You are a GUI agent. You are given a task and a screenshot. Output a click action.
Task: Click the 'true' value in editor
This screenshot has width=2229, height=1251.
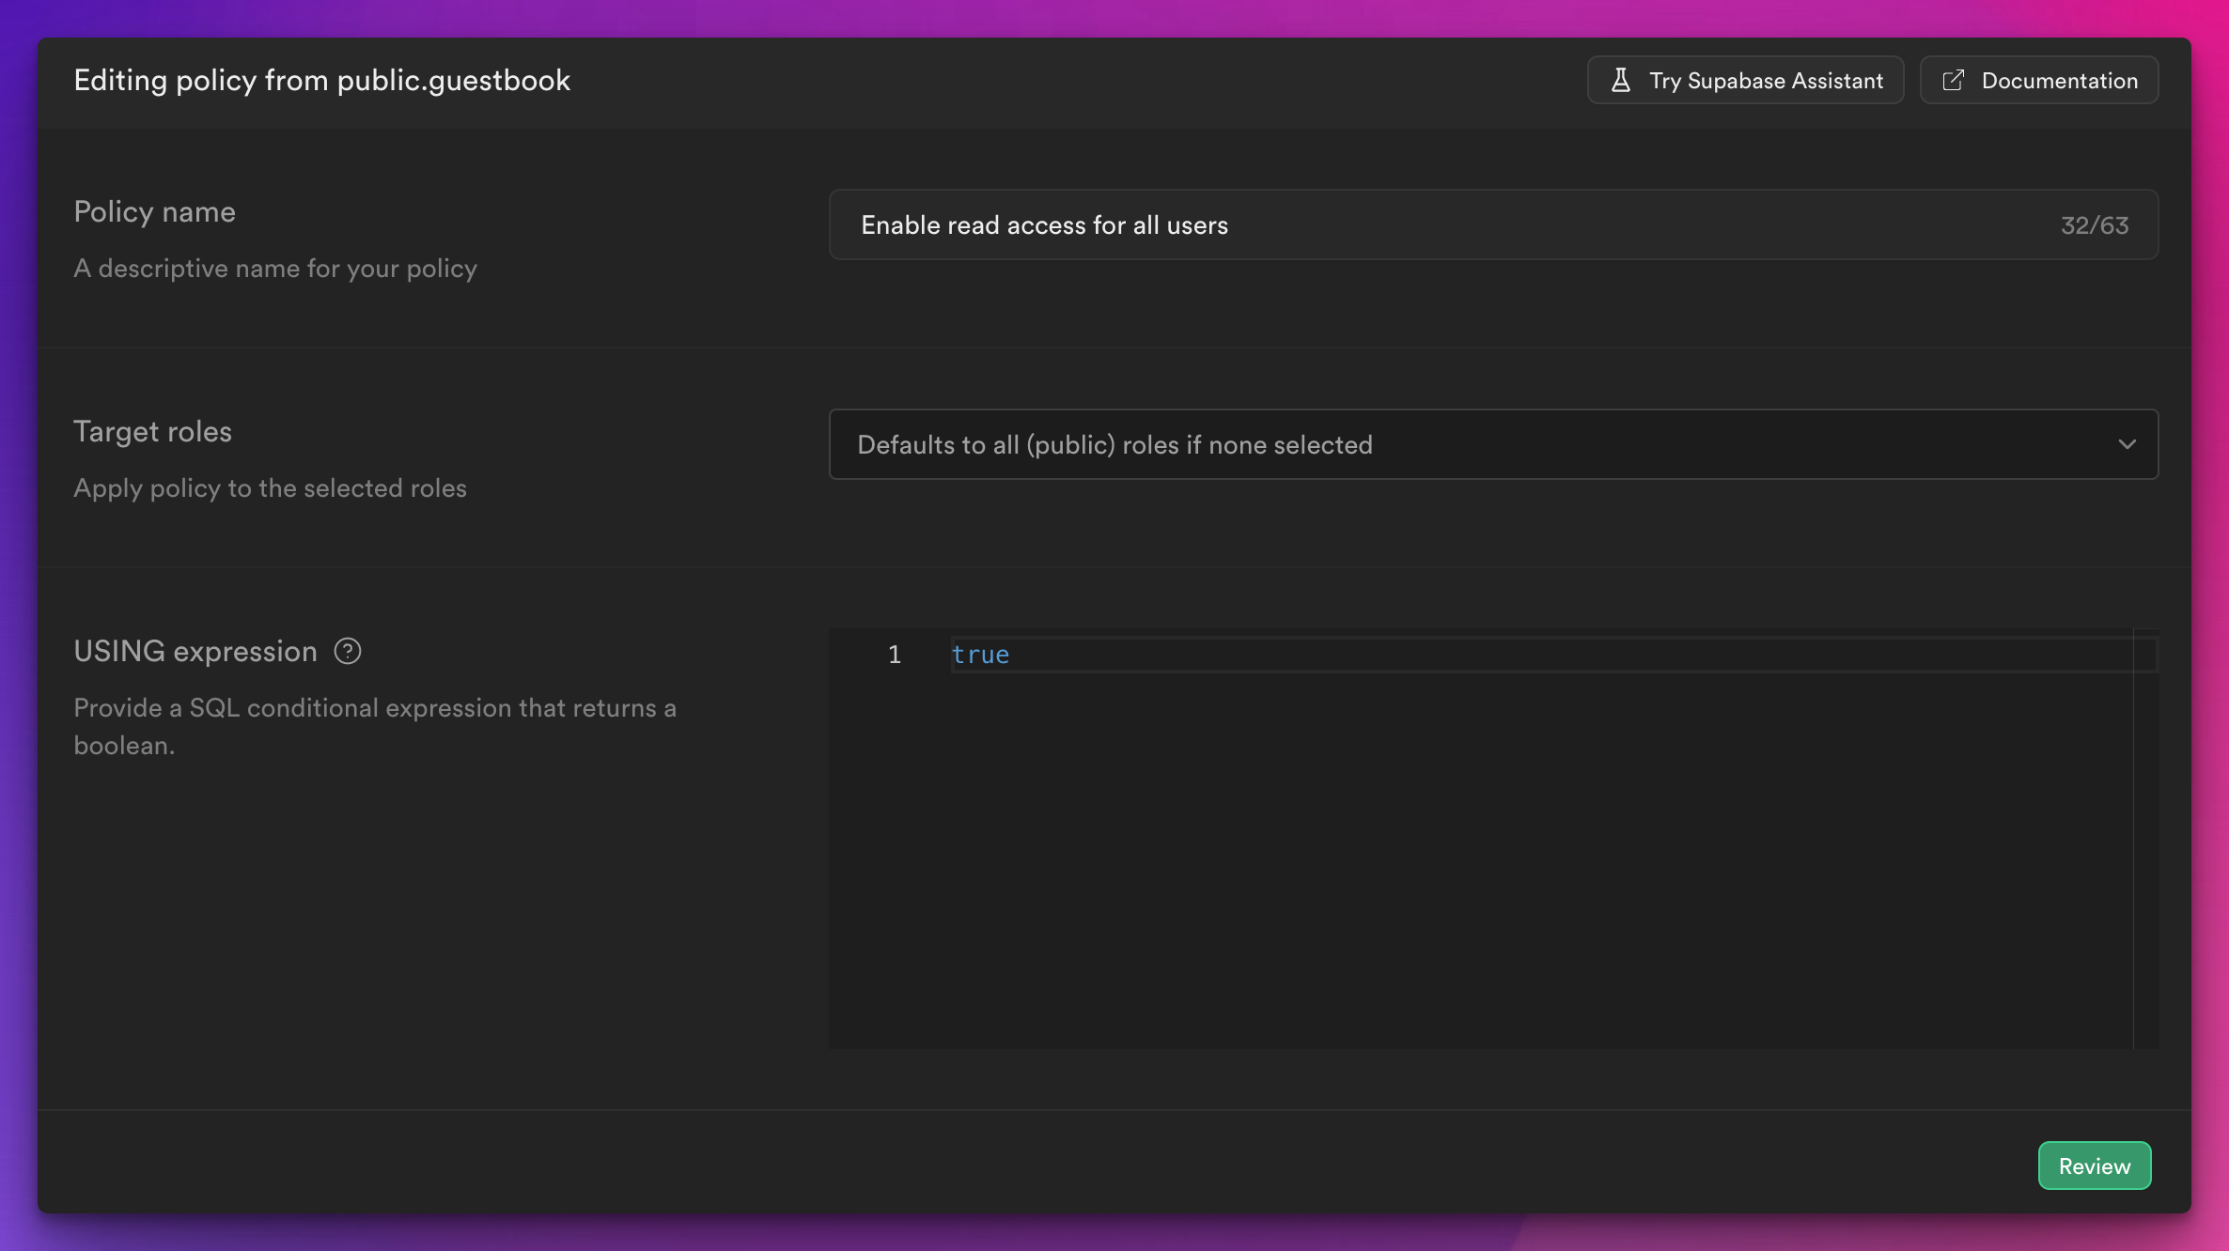coord(980,655)
